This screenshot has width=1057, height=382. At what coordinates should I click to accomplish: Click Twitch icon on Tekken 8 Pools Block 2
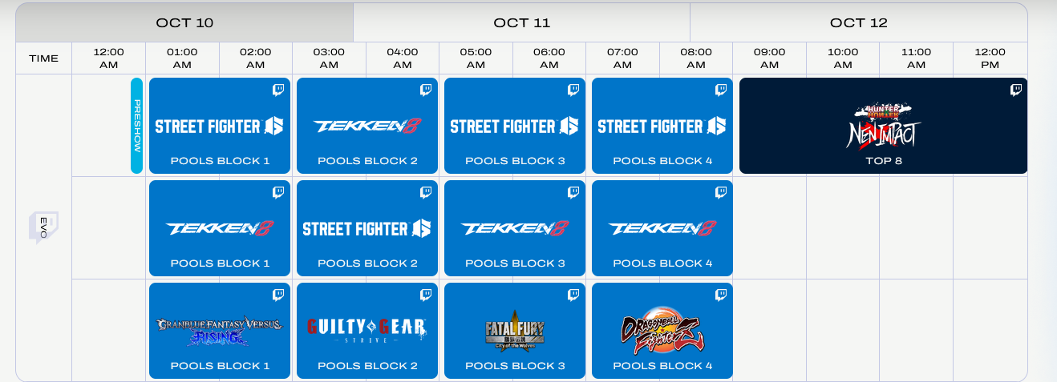[x=426, y=90]
